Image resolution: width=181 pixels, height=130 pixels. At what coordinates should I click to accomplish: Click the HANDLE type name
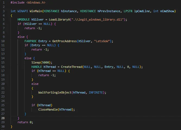(x=37, y=67)
